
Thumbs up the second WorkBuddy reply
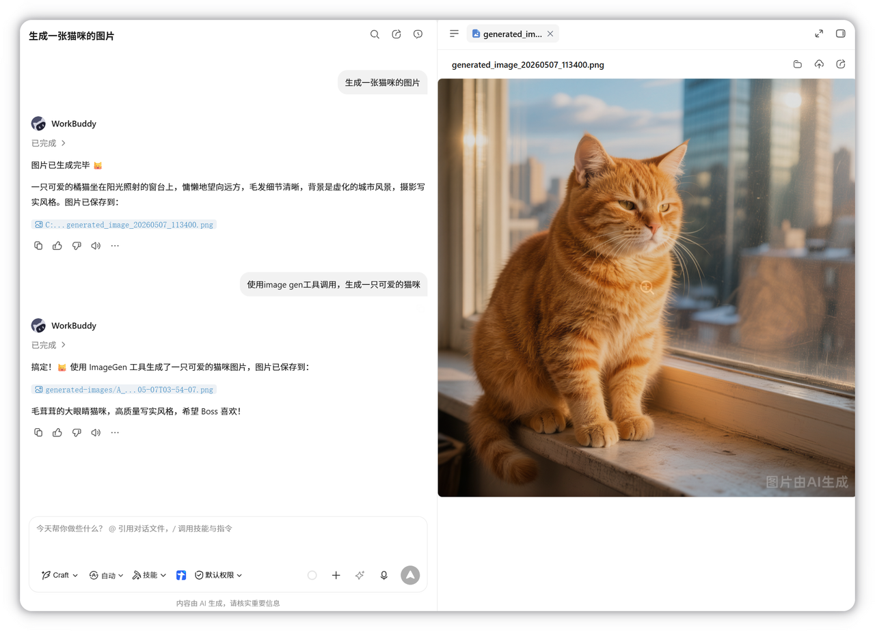(x=57, y=432)
